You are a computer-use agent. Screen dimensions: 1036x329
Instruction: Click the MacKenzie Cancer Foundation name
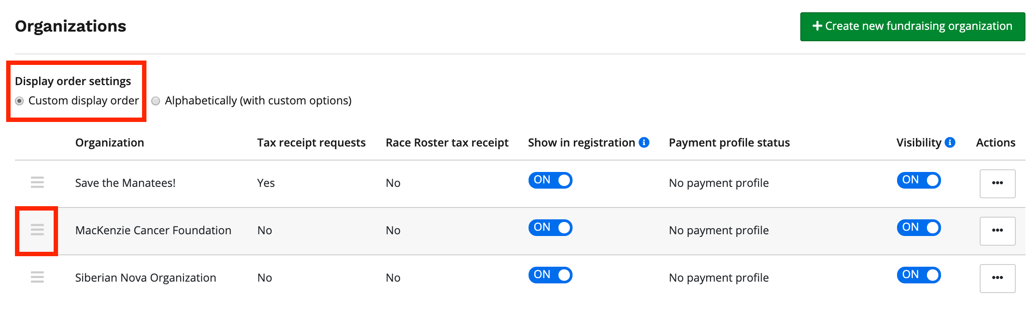(x=153, y=230)
